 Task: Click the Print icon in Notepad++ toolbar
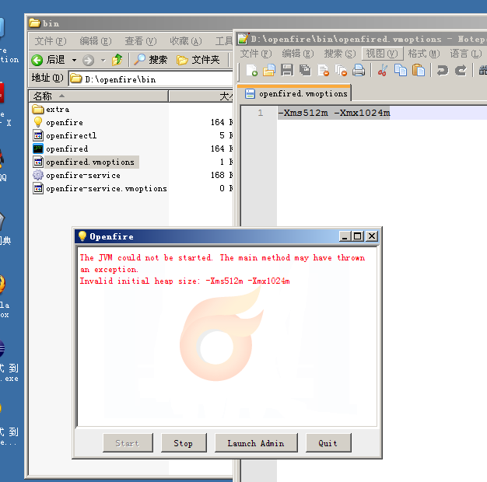point(359,70)
